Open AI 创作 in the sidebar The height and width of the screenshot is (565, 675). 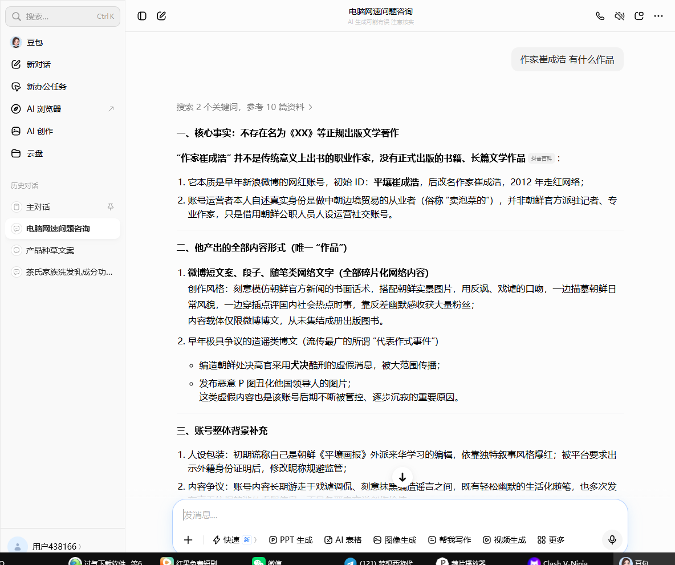click(x=63, y=131)
